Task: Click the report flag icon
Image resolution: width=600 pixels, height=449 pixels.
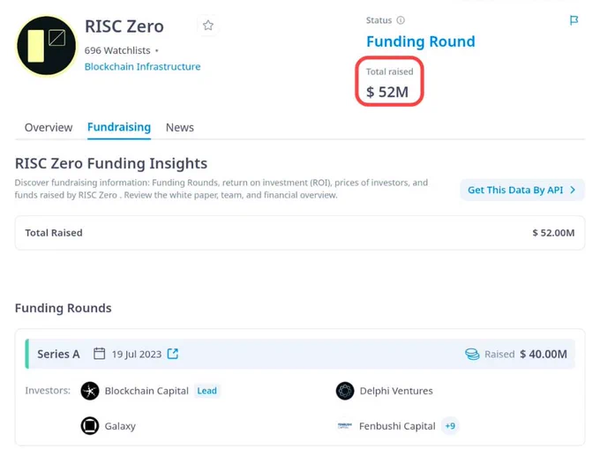Action: [x=574, y=20]
